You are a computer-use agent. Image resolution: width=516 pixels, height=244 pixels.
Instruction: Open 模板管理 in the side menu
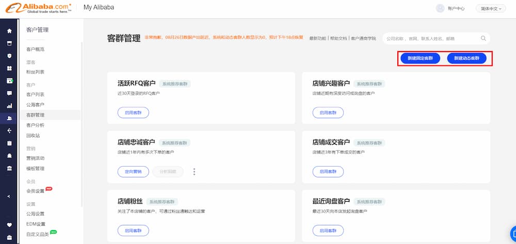coord(35,168)
